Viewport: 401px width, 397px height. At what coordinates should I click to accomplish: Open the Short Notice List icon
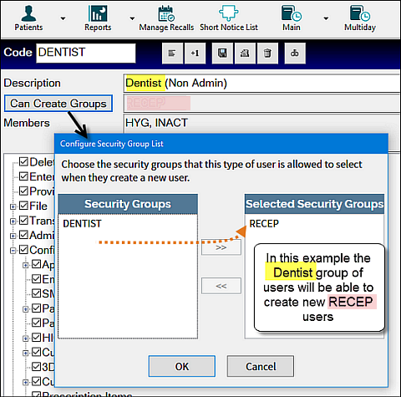click(x=229, y=13)
